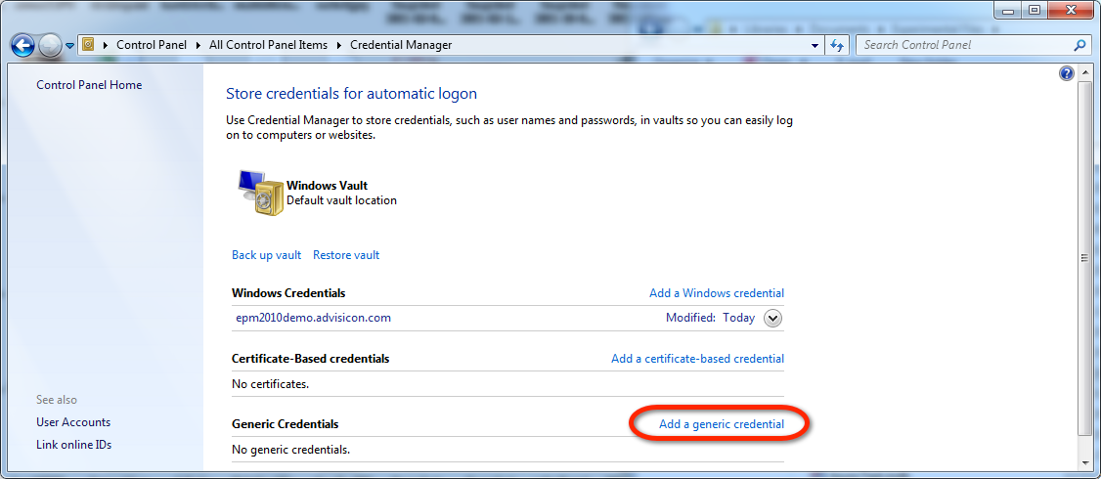The image size is (1101, 479).
Task: Open Link online IDs under See also
Action: coord(74,445)
